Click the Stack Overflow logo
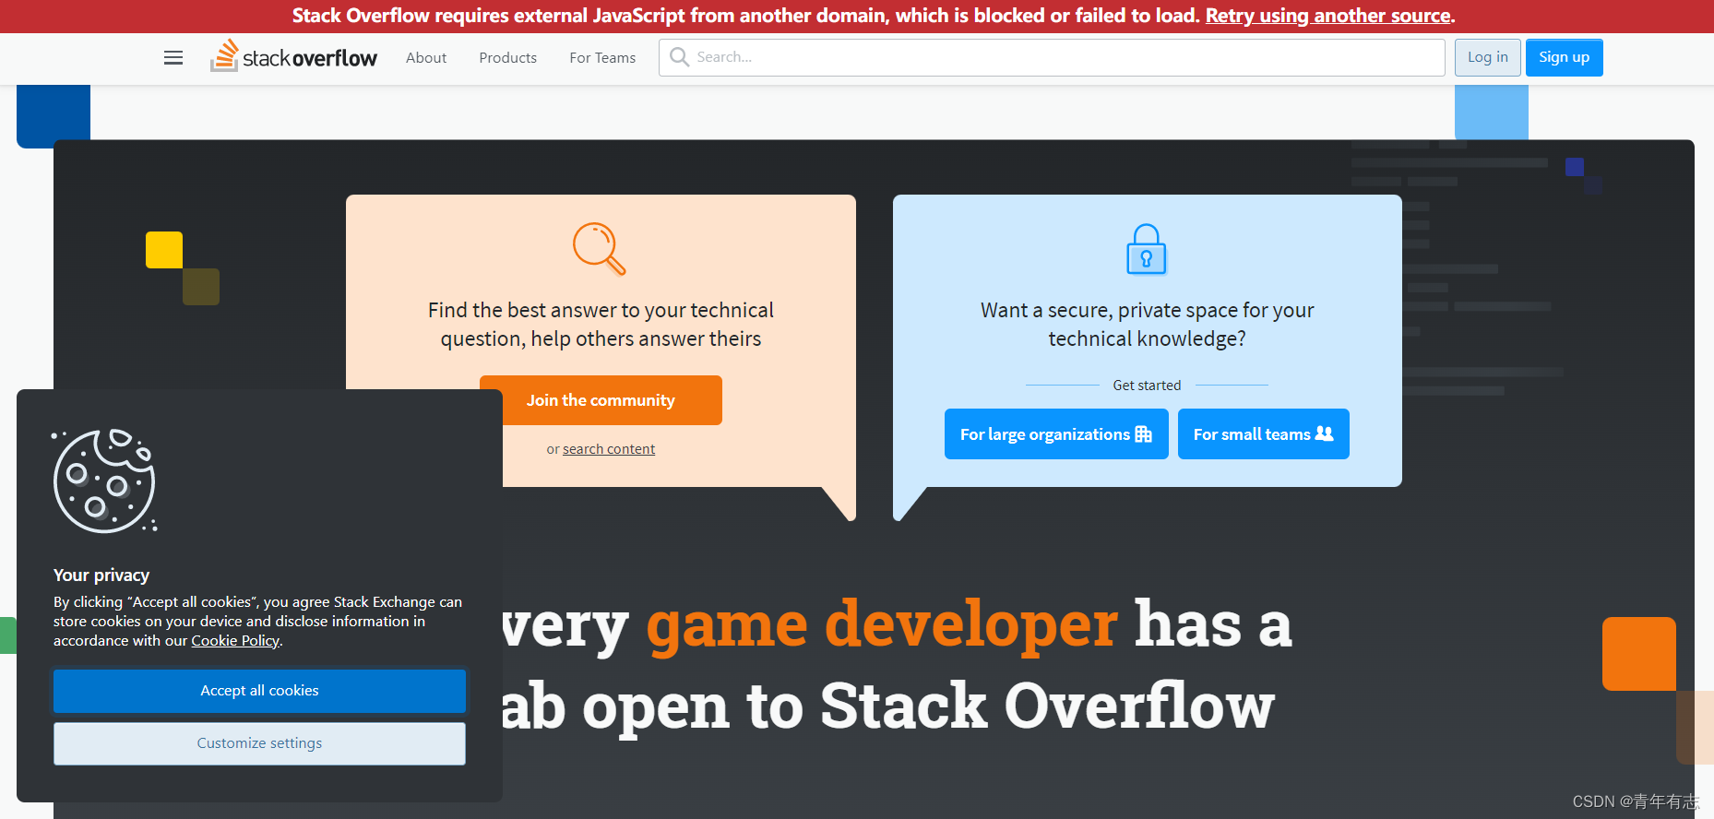 pos(293,56)
